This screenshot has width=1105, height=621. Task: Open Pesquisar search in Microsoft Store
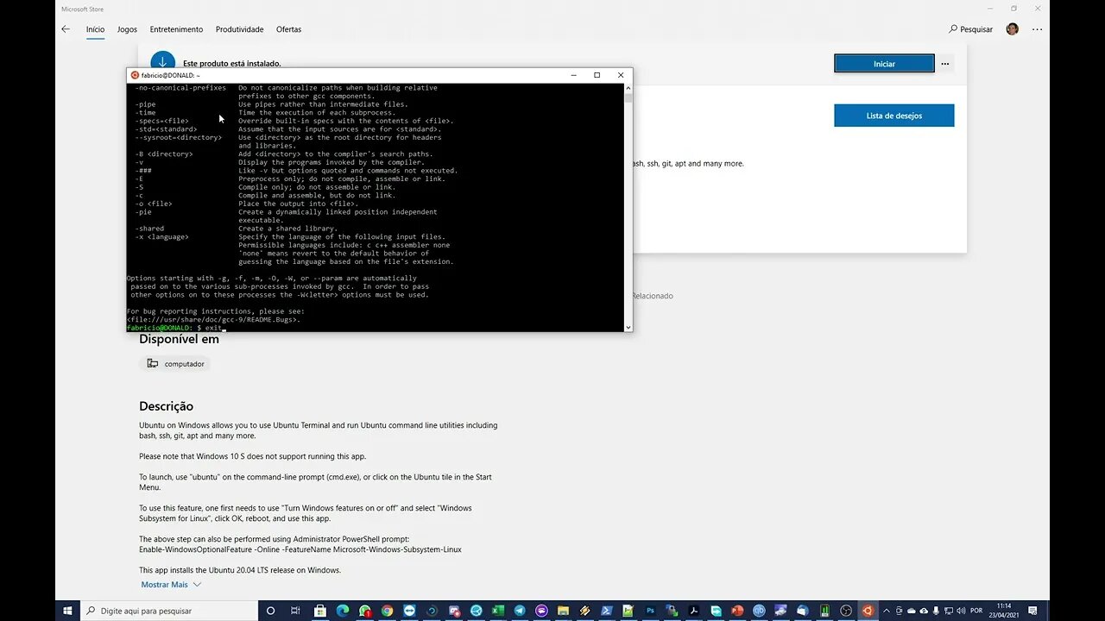[971, 29]
